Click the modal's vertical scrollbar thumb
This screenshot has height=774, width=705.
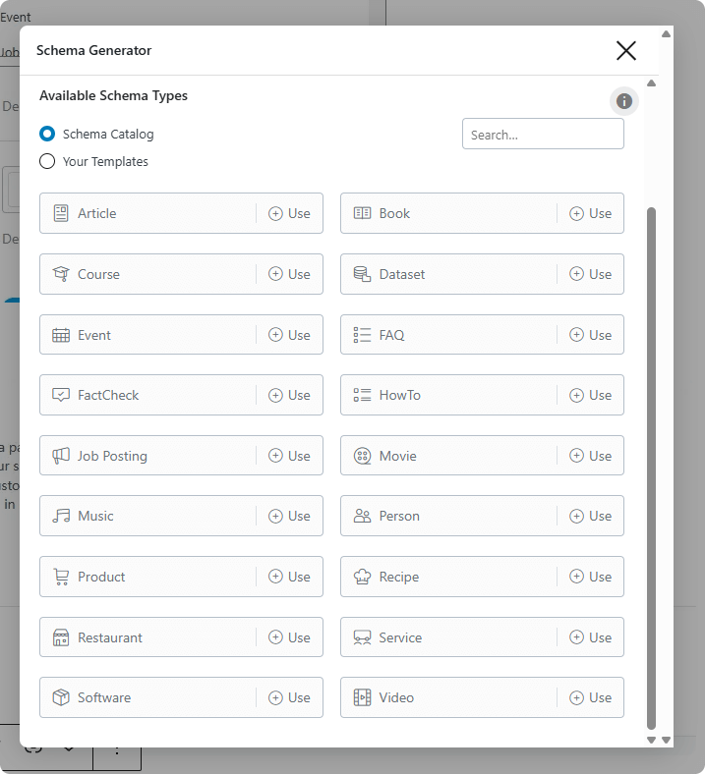[x=651, y=468]
